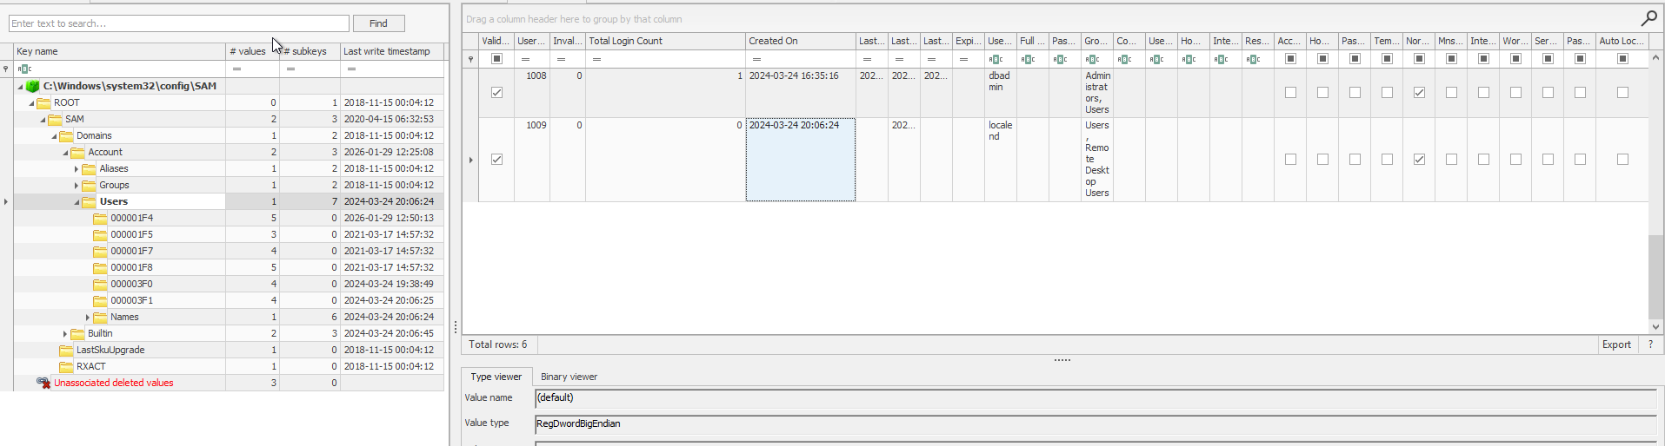Click folder icon of RXACT key

click(x=66, y=366)
